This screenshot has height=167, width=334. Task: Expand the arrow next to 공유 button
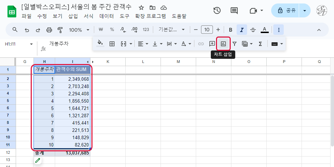[305, 10]
